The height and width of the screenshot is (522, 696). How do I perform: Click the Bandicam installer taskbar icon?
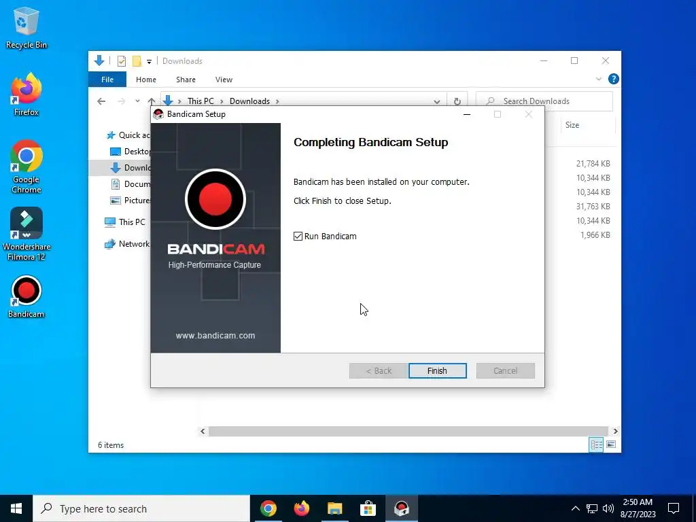[x=401, y=508]
